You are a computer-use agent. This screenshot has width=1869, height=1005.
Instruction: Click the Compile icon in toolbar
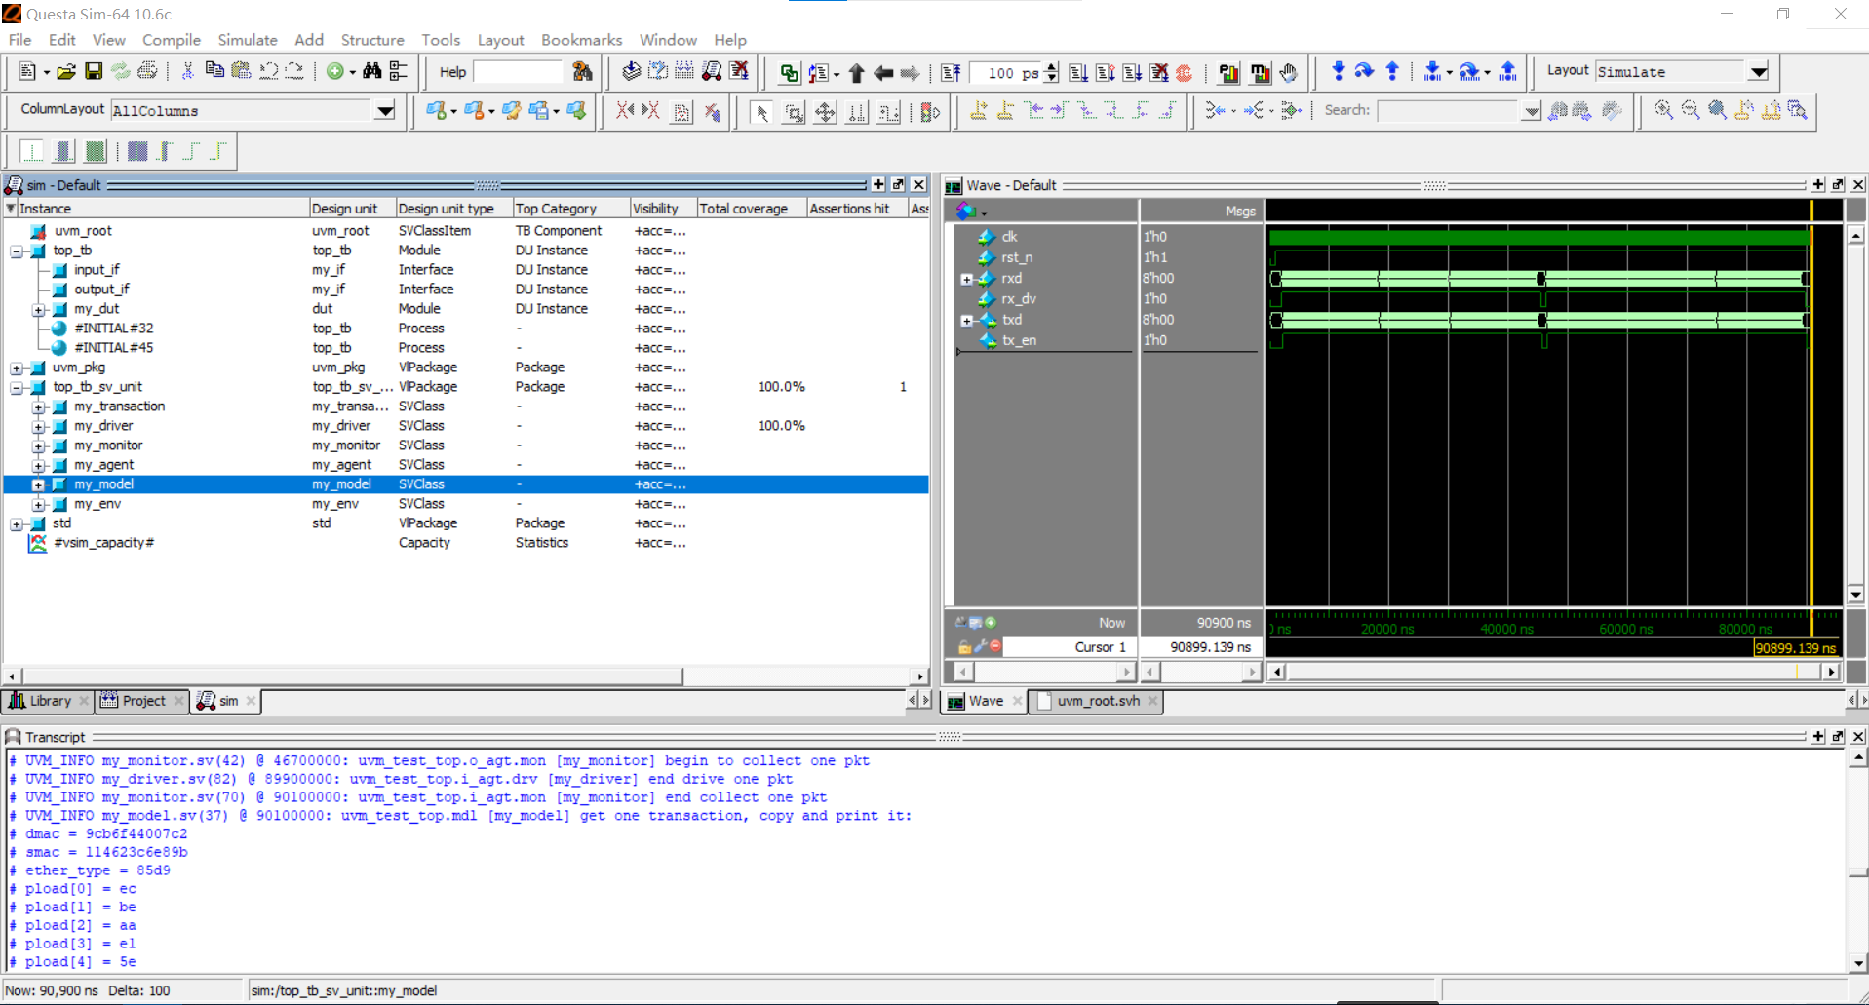(x=631, y=71)
